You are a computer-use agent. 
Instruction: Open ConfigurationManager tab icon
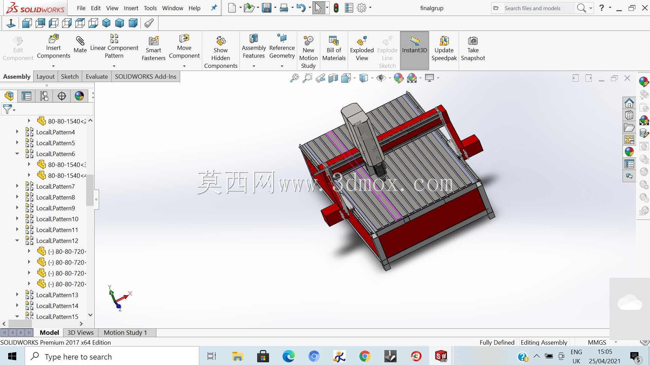pos(44,96)
